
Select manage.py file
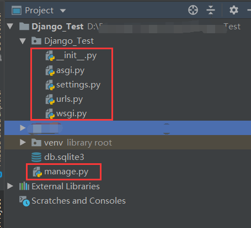pos(66,172)
